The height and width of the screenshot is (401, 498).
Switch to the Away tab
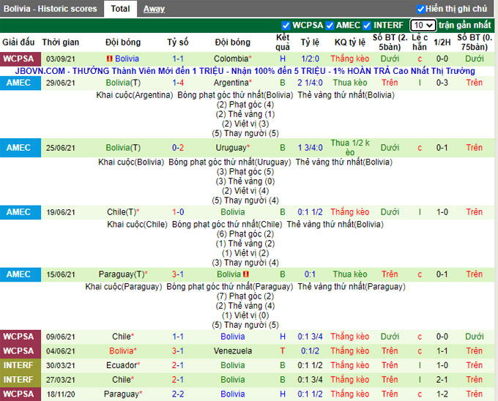point(154,9)
